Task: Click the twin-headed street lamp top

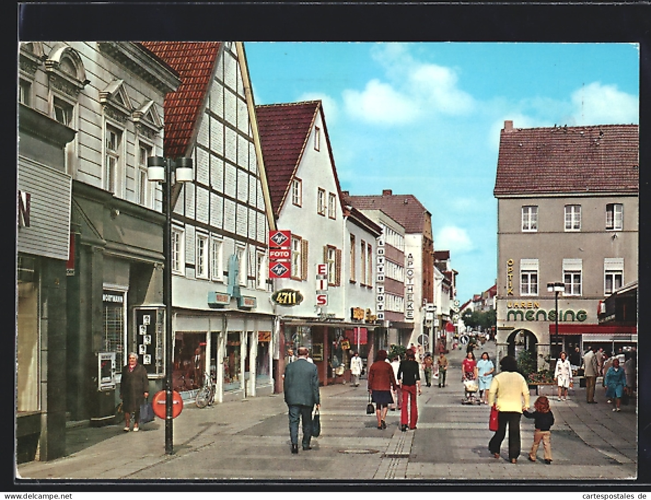Action: pos(170,169)
